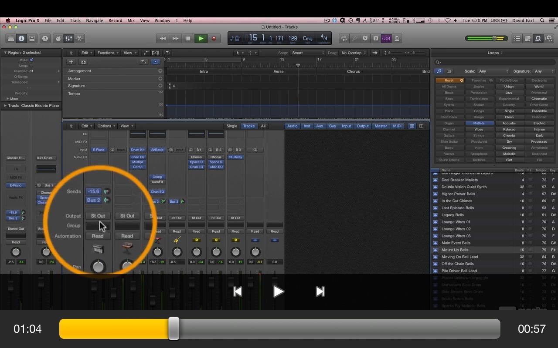The height and width of the screenshot is (348, 558).
Task: Toggle the purple Count-in button
Action: (x=386, y=38)
